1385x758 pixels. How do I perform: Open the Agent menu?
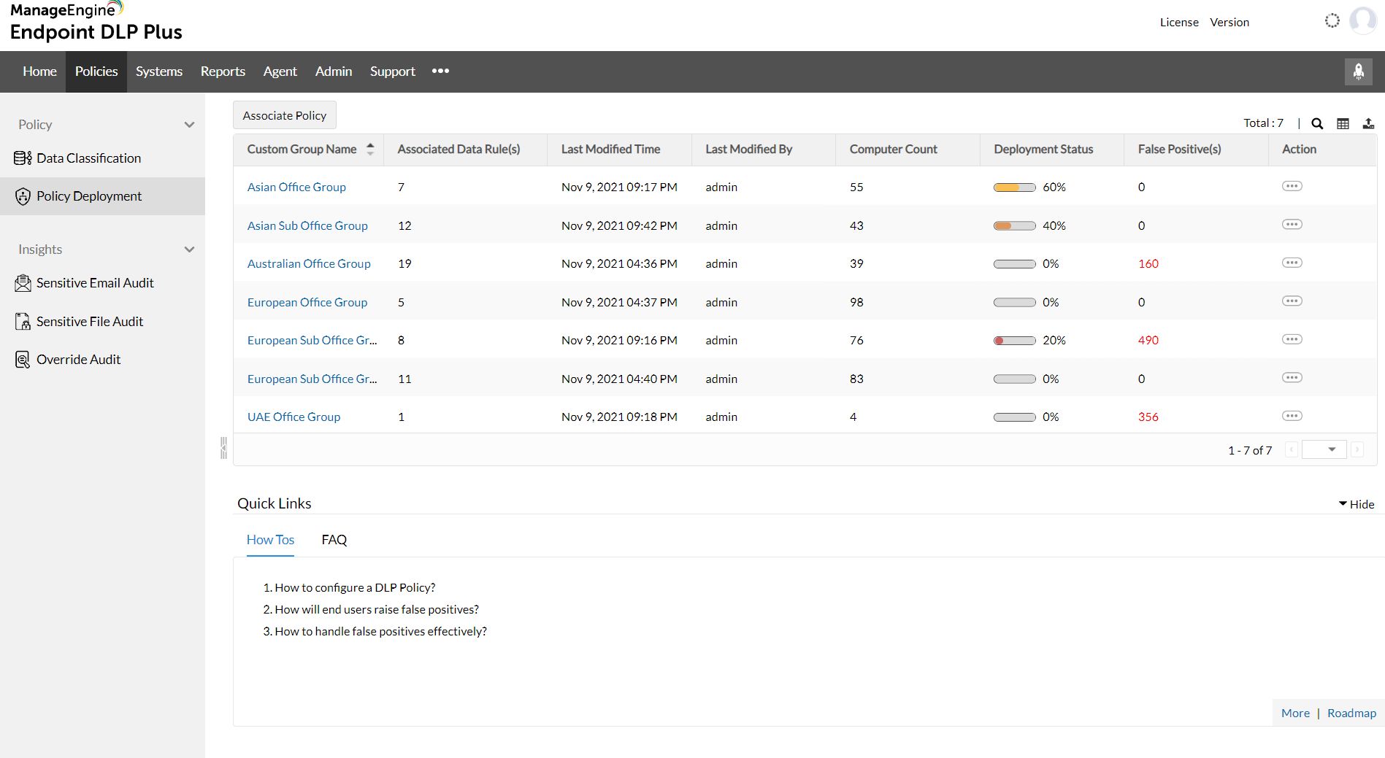280,71
